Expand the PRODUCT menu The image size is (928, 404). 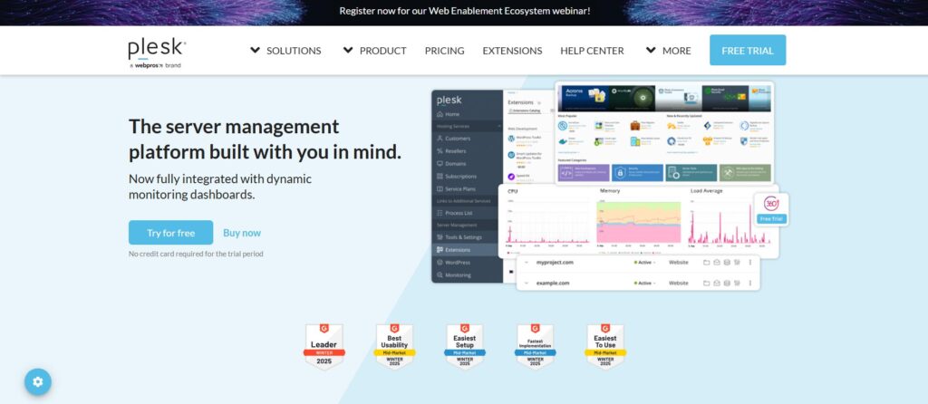[374, 51]
